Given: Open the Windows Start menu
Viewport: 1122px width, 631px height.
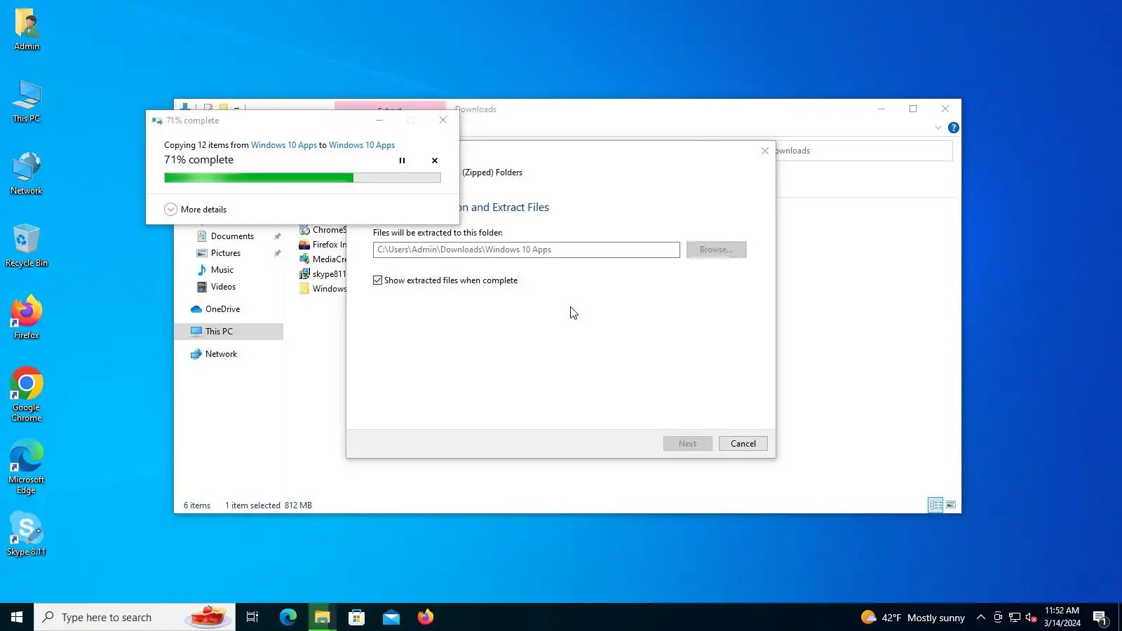Looking at the screenshot, I should pos(17,617).
